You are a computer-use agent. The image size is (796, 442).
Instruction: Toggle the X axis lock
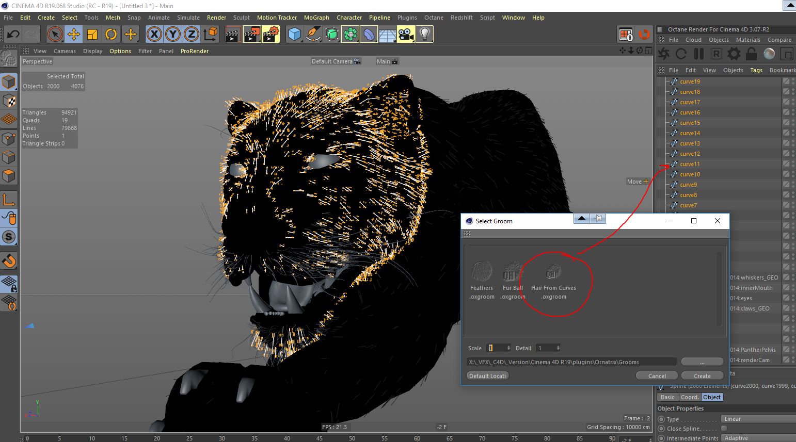tap(154, 35)
